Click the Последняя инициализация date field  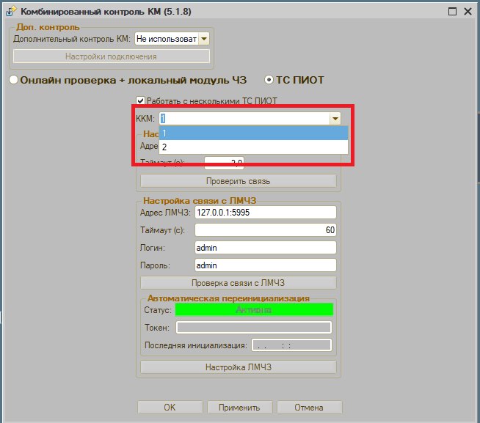tap(291, 345)
